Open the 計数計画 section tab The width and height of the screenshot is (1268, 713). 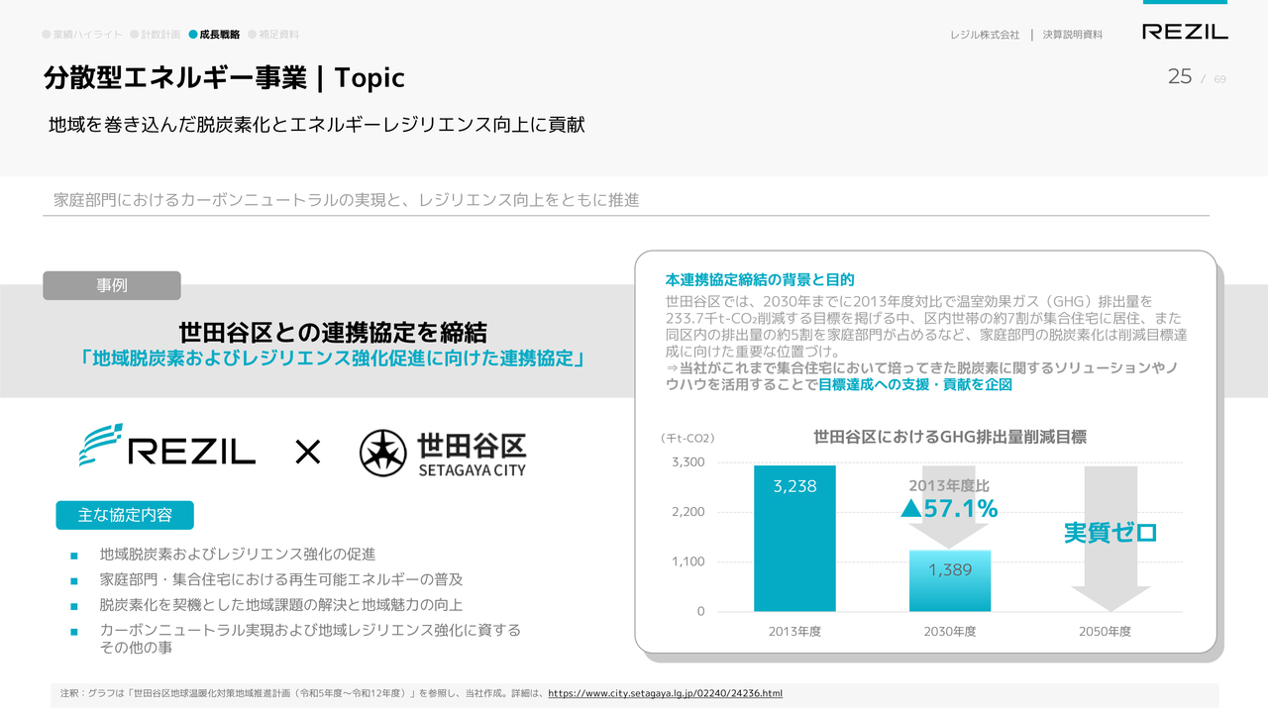(x=156, y=34)
